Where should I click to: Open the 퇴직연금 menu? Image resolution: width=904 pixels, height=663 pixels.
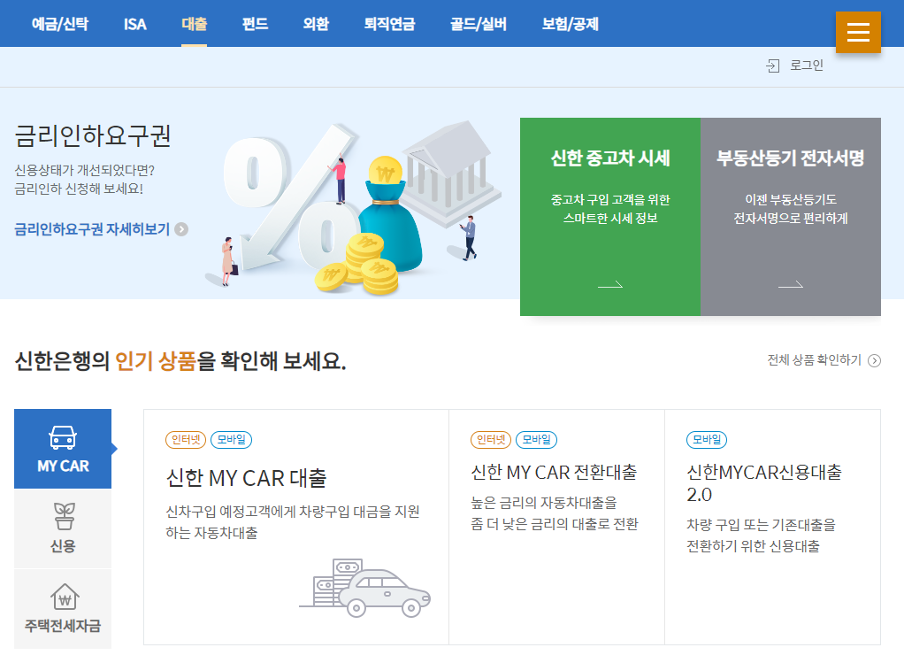click(390, 24)
